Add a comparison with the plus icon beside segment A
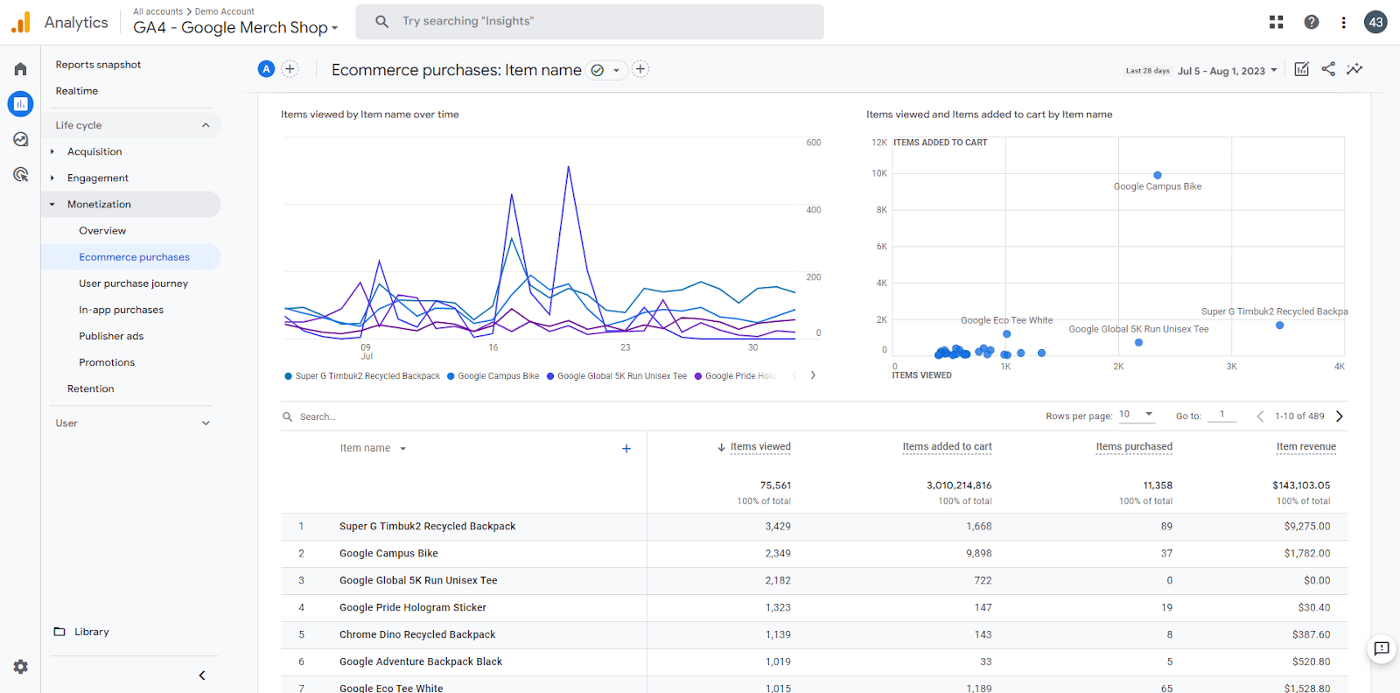The width and height of the screenshot is (1400, 693). (x=290, y=69)
